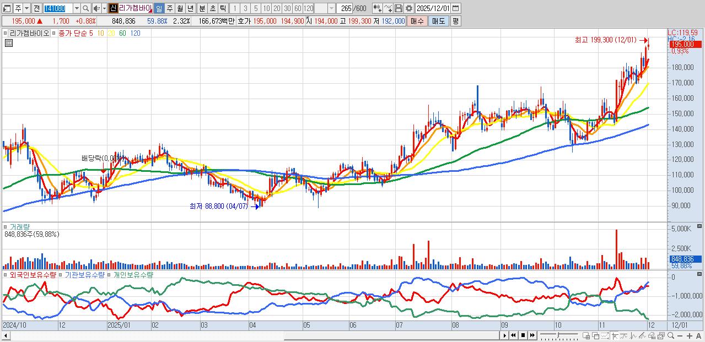Click the split-window icon right of the playback slider

[586, 335]
